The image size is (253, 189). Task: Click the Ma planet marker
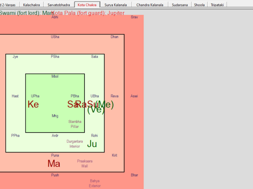click(x=54, y=164)
